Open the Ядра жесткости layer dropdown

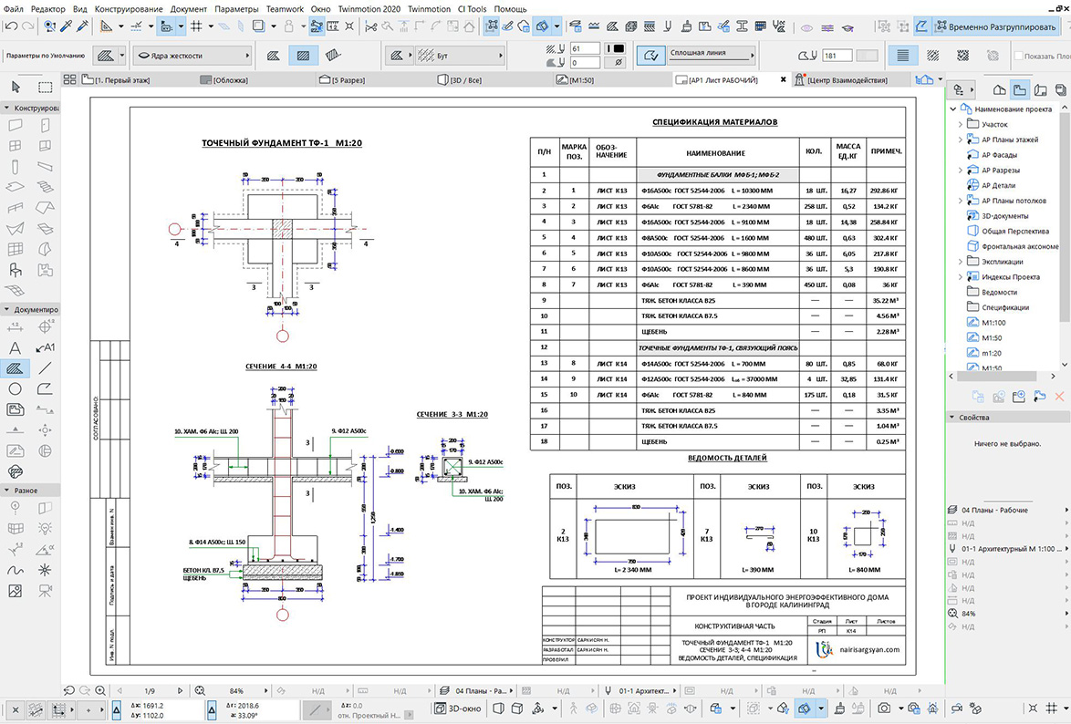[x=192, y=56]
